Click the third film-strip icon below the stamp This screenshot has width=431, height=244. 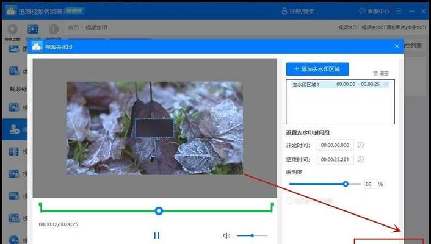[14, 196]
